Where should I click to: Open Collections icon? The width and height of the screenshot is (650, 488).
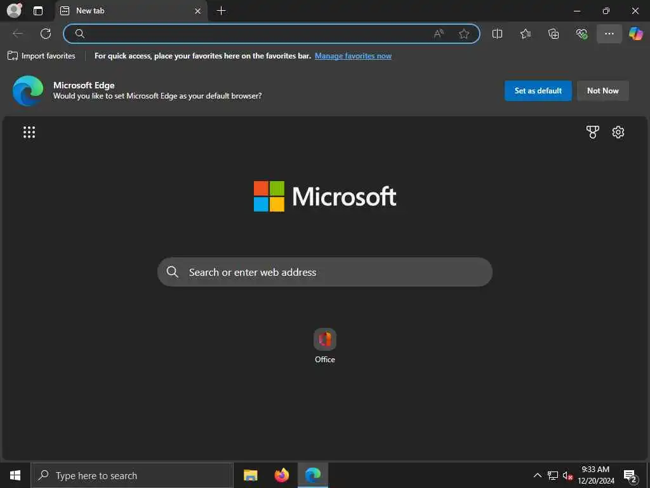tap(554, 34)
